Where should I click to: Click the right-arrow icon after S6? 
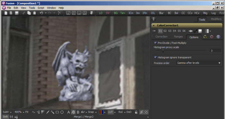pyautogui.click(x=191, y=31)
